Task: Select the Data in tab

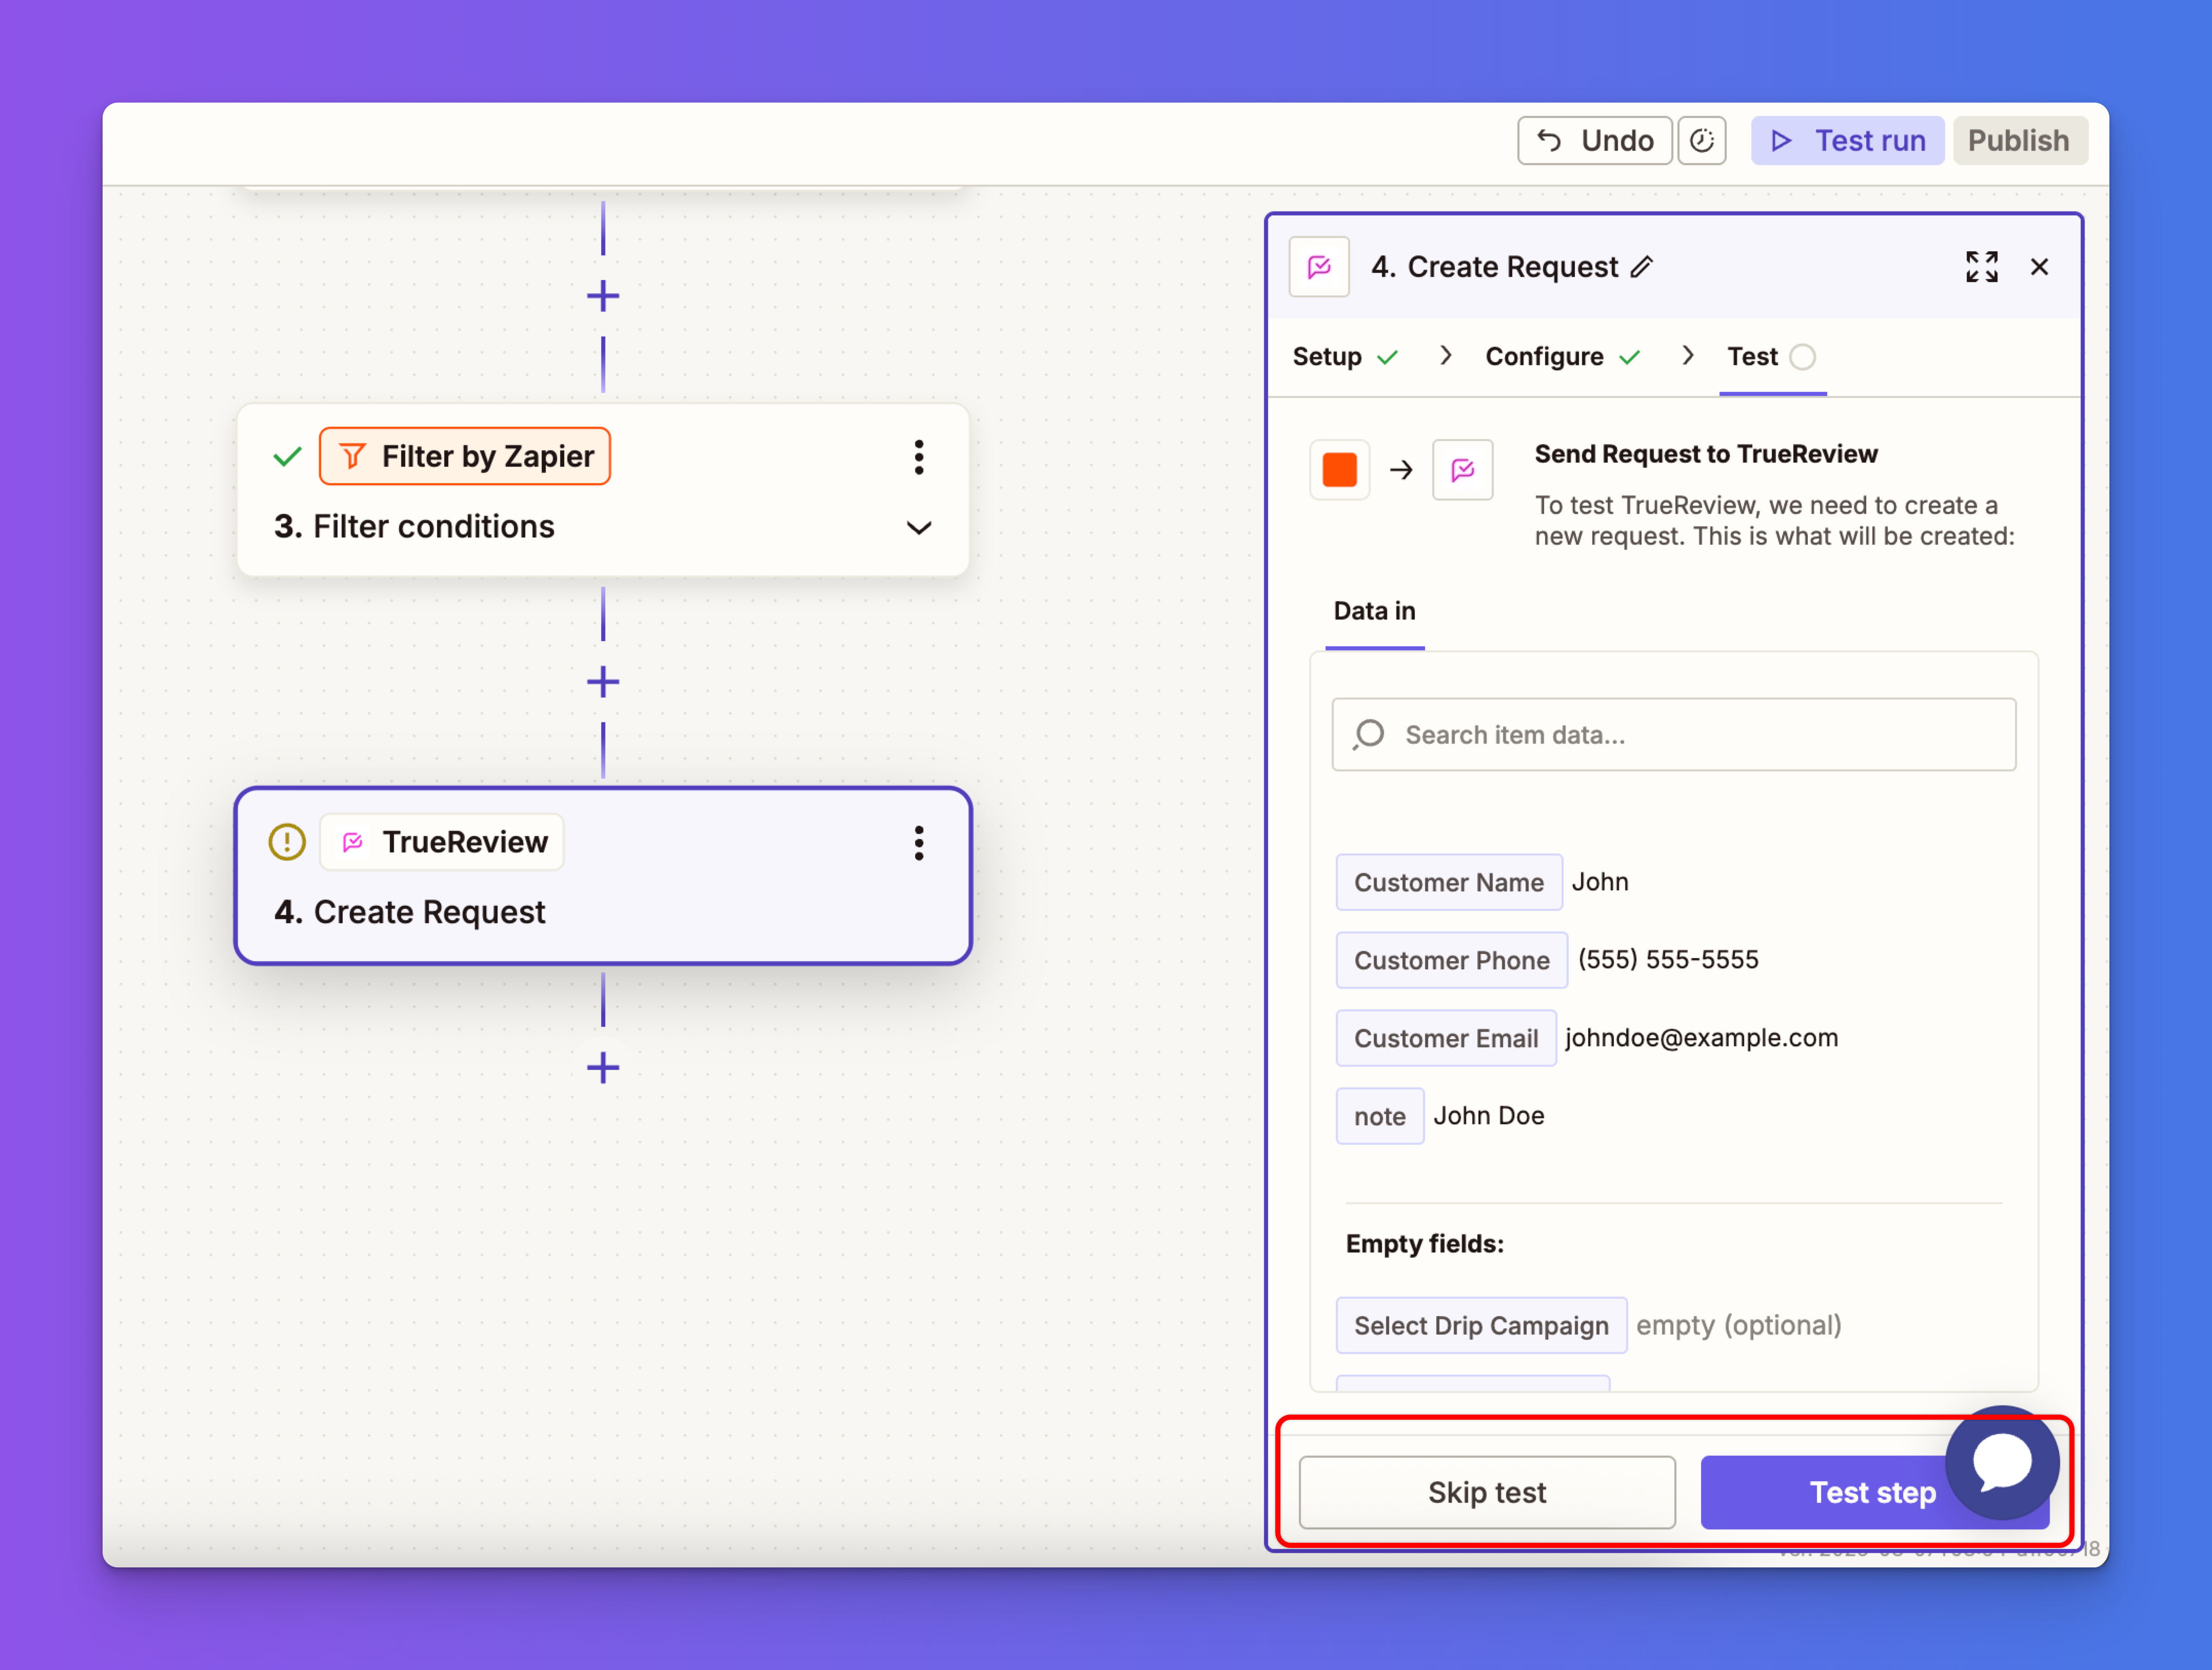Action: click(x=1374, y=611)
